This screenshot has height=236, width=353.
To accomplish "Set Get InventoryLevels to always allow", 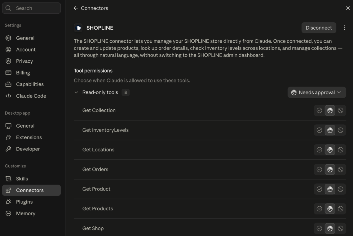I will [319, 130].
